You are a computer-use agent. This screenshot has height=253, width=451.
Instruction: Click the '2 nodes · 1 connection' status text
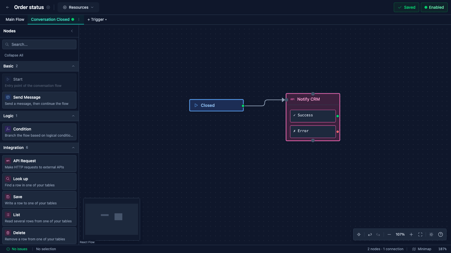pyautogui.click(x=385, y=249)
